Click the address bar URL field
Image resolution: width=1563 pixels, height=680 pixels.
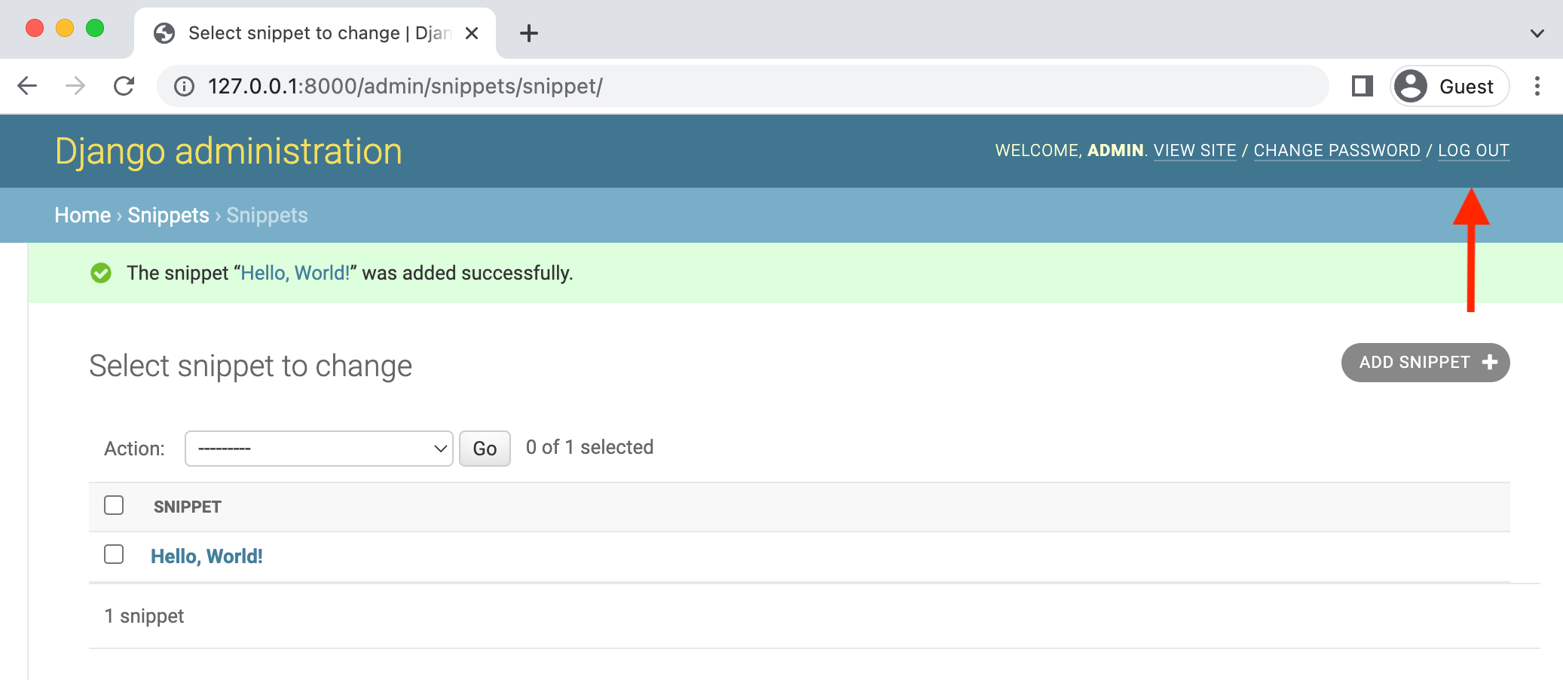(742, 86)
